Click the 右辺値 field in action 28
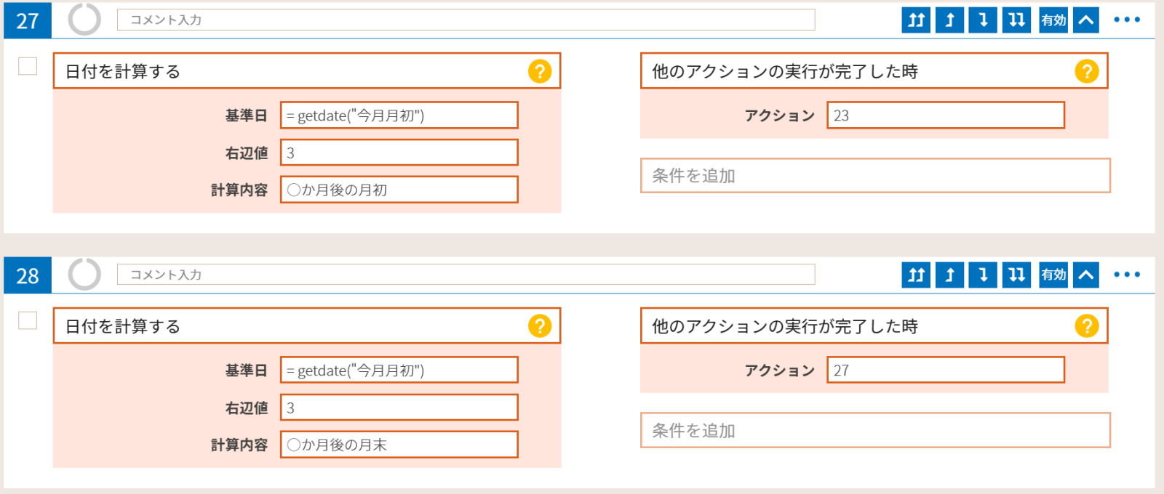 399,408
